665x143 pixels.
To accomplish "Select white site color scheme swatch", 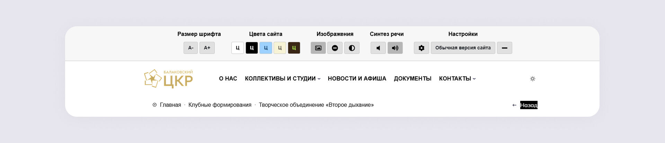I will (238, 48).
